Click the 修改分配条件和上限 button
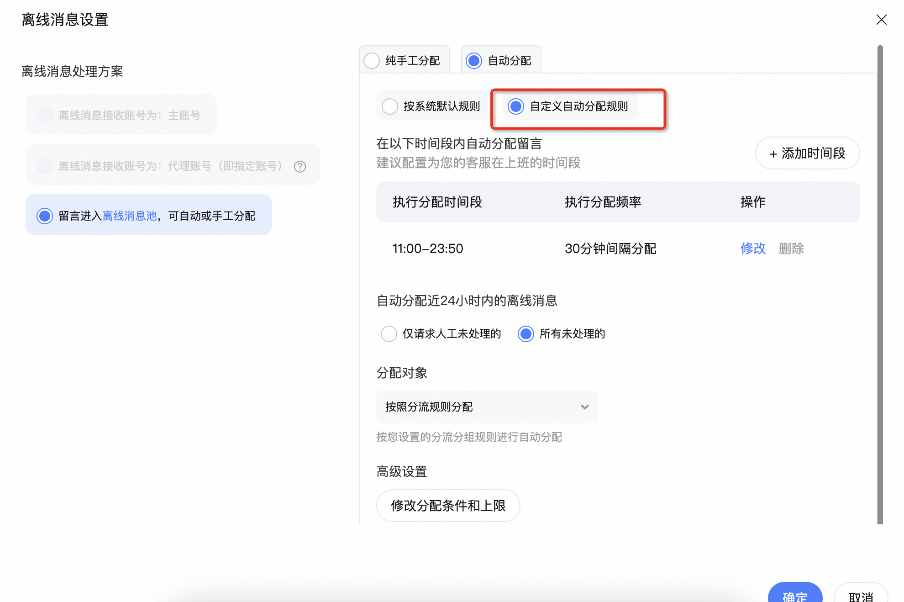904x602 pixels. point(448,506)
